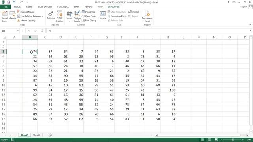Screen dimensions: 253x142
Task: Select row 11 header
Action: 3,90
